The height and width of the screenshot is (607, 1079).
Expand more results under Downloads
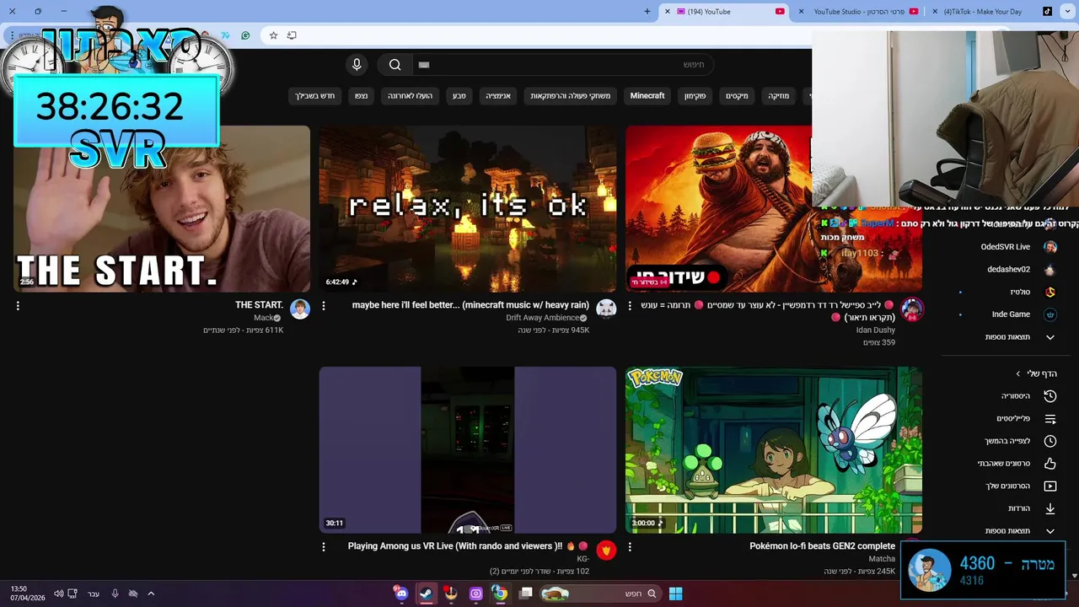[1020, 531]
